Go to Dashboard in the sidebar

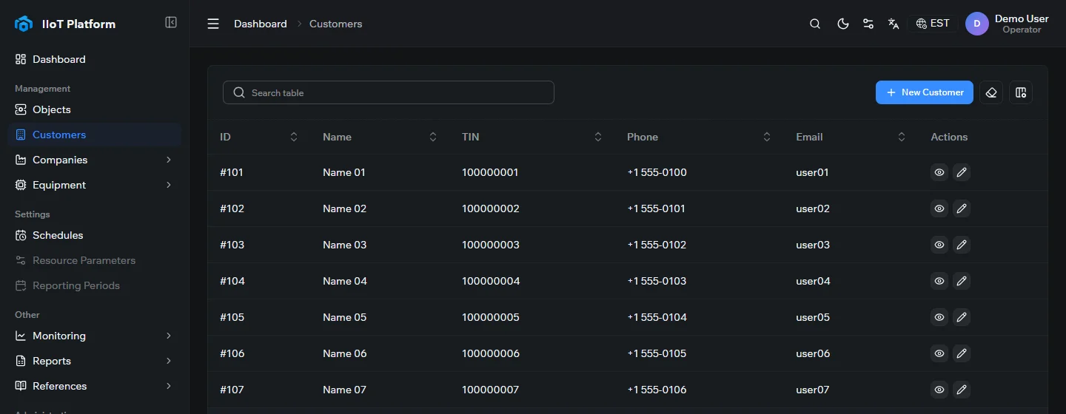point(94,59)
